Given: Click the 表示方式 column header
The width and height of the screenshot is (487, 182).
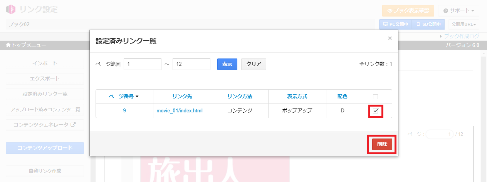Looking at the screenshot, I should tap(297, 97).
